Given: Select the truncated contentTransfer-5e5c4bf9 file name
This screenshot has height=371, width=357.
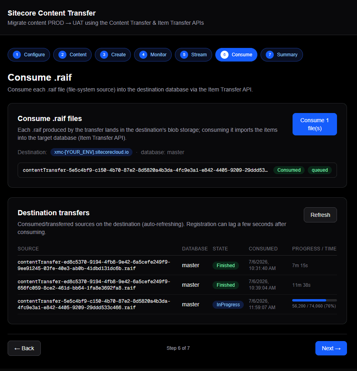Looking at the screenshot, I should [x=145, y=170].
